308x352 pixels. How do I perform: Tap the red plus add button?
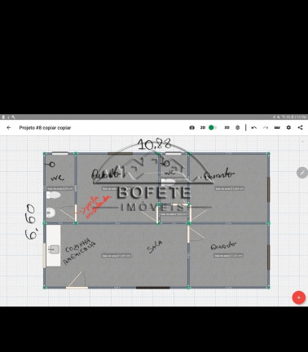pos(299,297)
